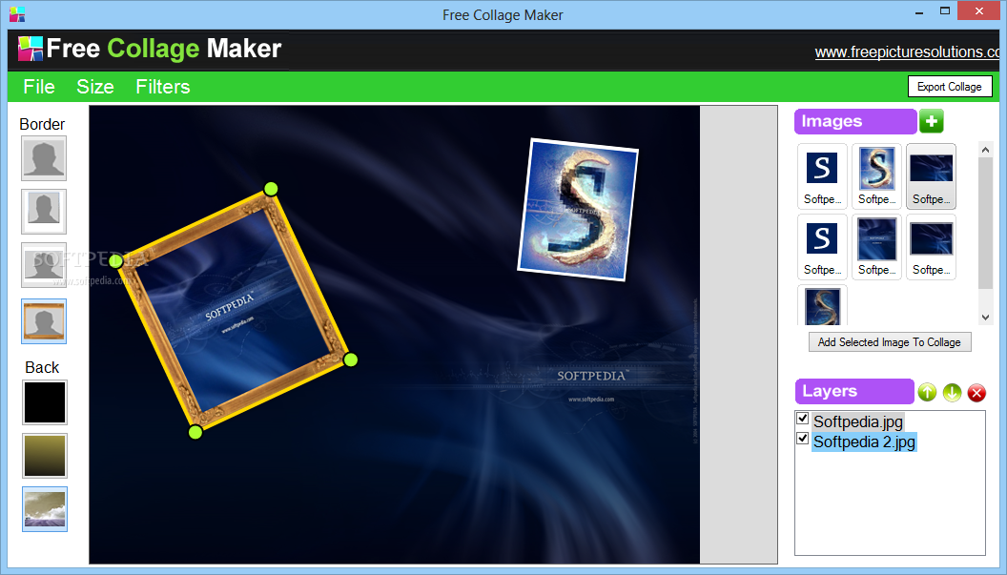Viewport: 1007px width, 575px height.
Task: Delete layer with the red X button
Action: pyautogui.click(x=976, y=392)
